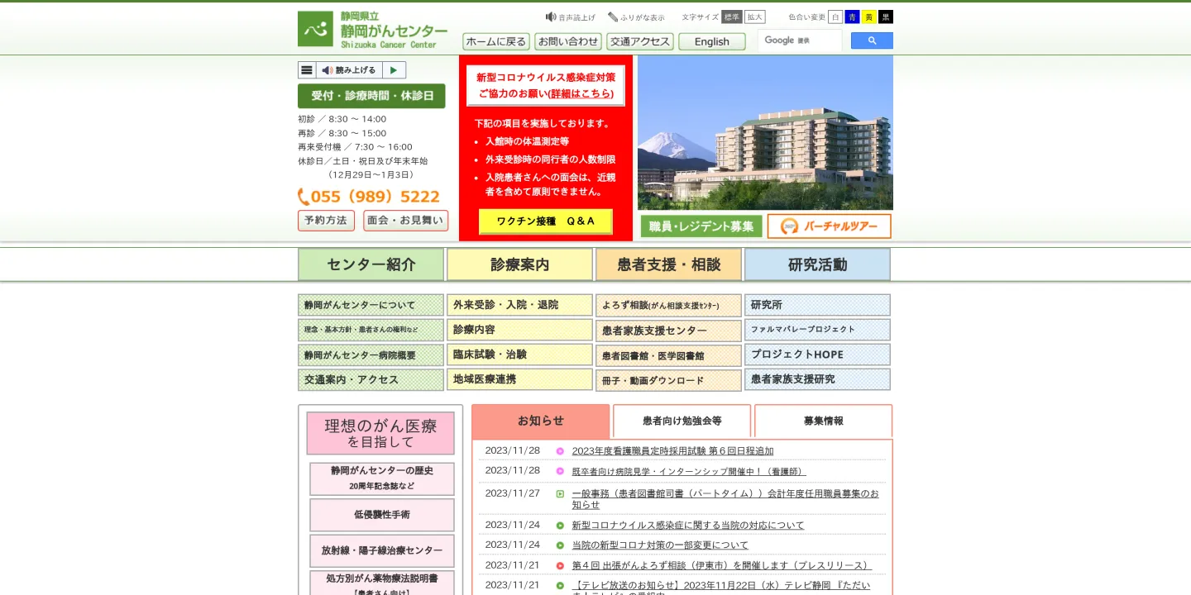The image size is (1191, 595).
Task: Click ファルマバレープロジェクト link
Action: [x=818, y=330]
